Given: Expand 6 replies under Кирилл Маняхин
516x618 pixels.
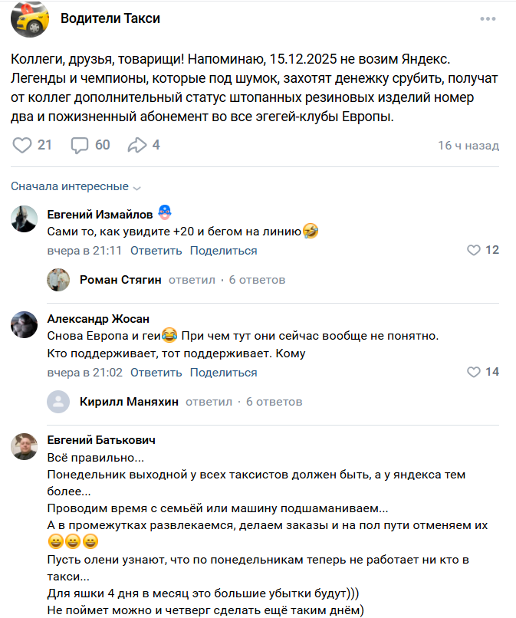Looking at the screenshot, I should point(274,402).
